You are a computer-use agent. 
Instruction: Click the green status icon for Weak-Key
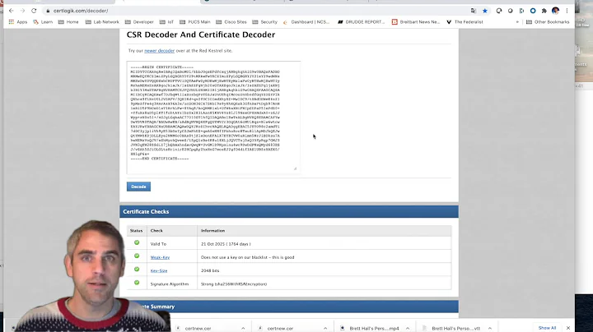137,256
